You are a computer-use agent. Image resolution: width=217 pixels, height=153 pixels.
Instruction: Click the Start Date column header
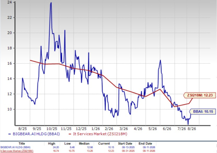125,144
